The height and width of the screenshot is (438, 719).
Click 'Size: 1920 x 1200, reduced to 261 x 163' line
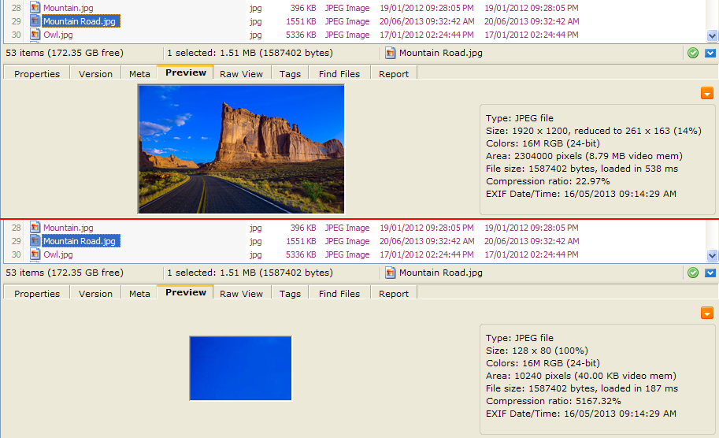coord(593,131)
